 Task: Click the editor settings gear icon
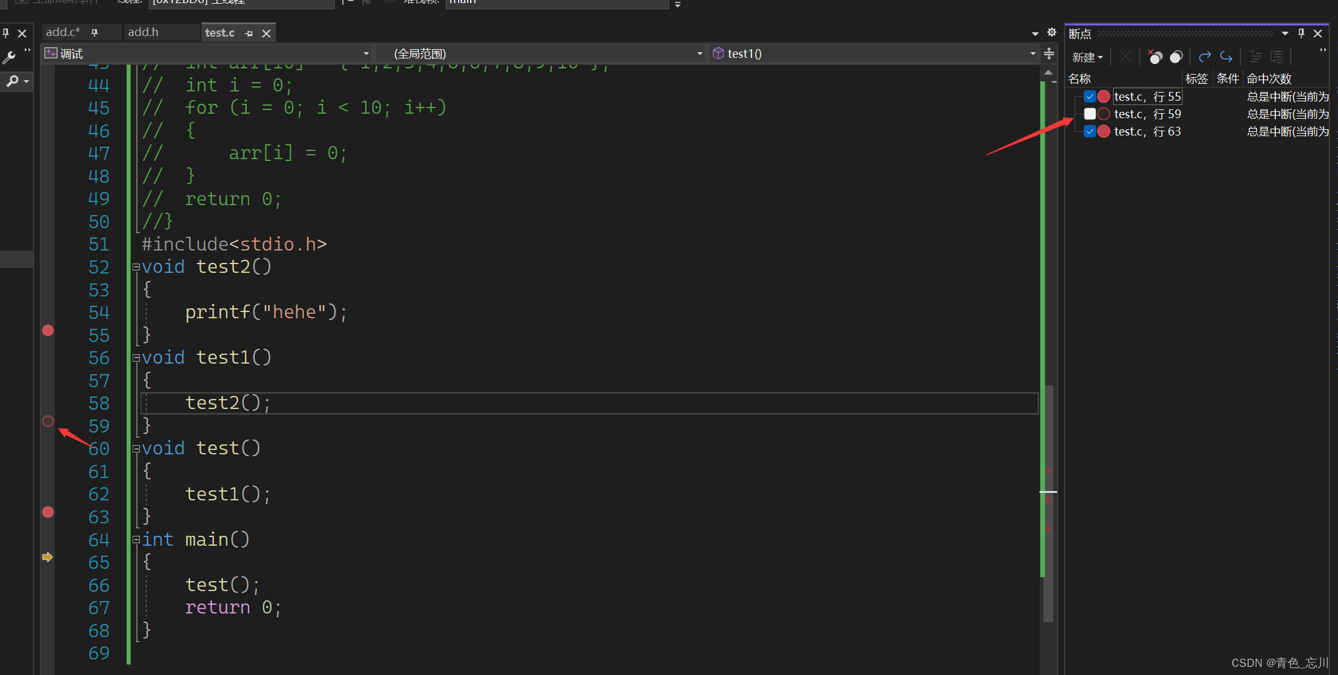click(1052, 32)
